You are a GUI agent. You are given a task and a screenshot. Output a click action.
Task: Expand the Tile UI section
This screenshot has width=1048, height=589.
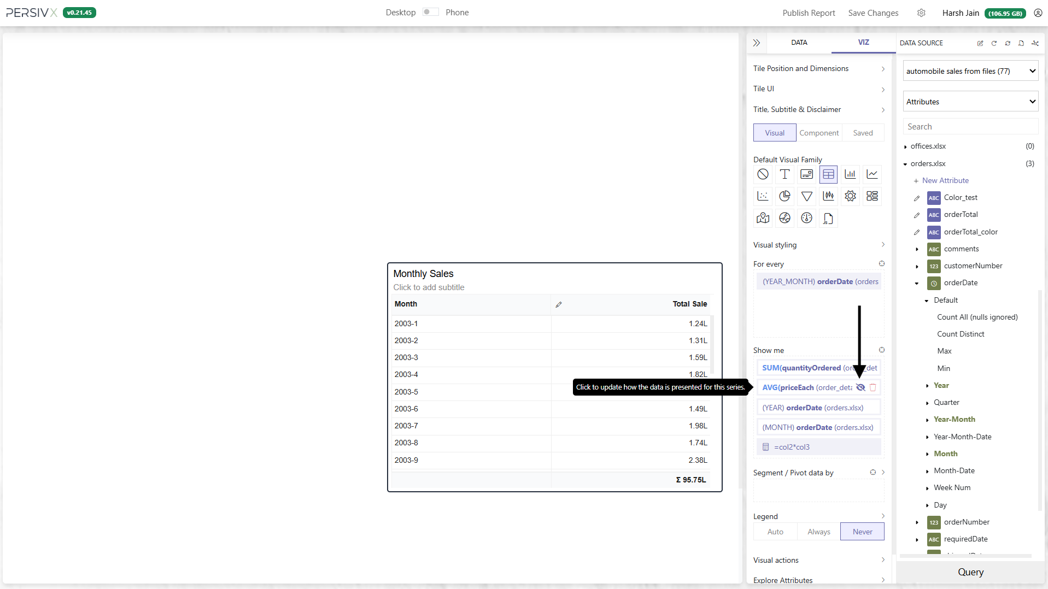[818, 89]
